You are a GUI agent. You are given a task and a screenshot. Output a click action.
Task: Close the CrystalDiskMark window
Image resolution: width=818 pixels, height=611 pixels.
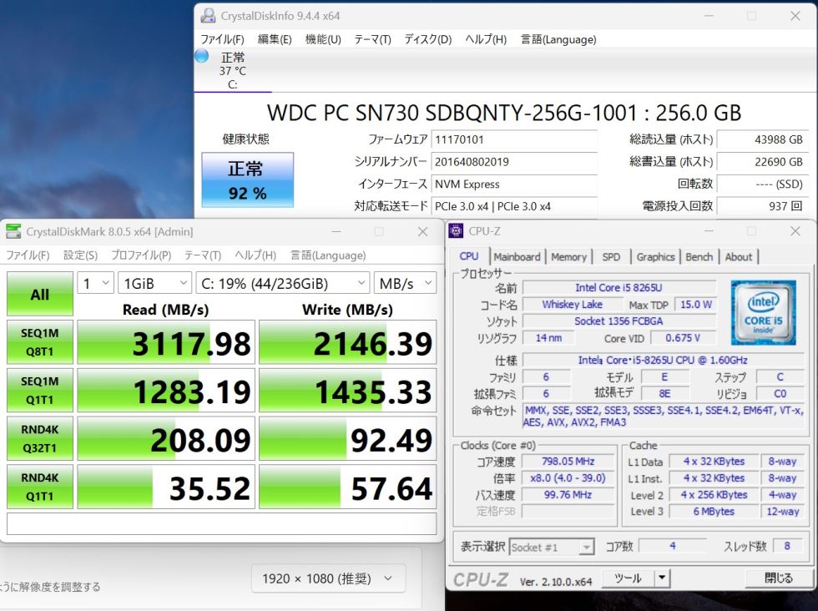pos(422,231)
